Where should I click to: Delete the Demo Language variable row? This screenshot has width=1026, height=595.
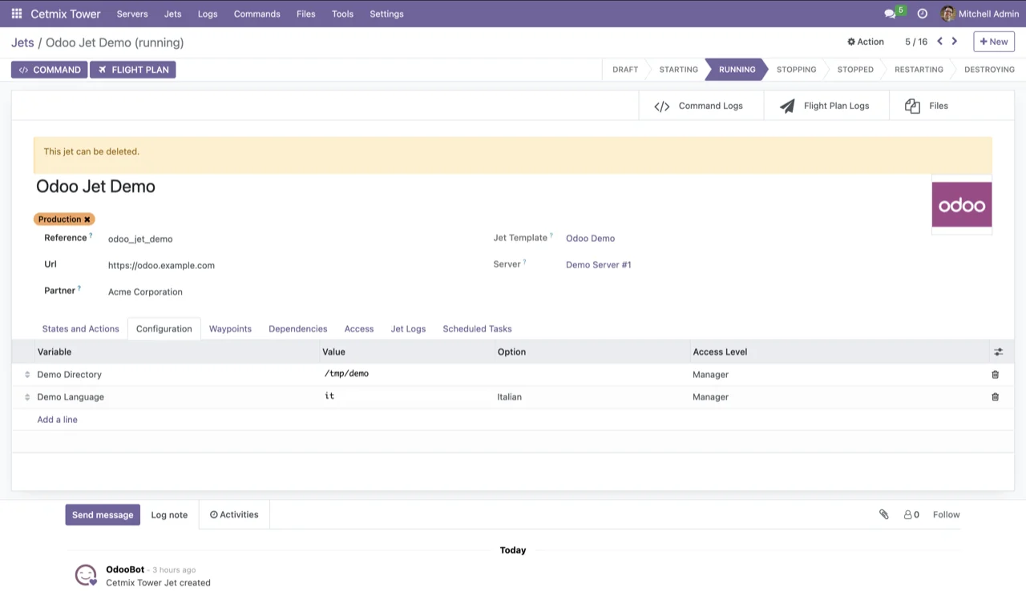[995, 396]
